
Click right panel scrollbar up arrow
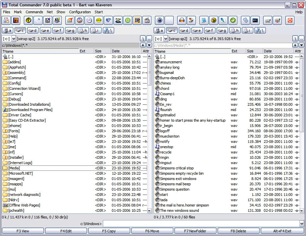click(x=301, y=57)
